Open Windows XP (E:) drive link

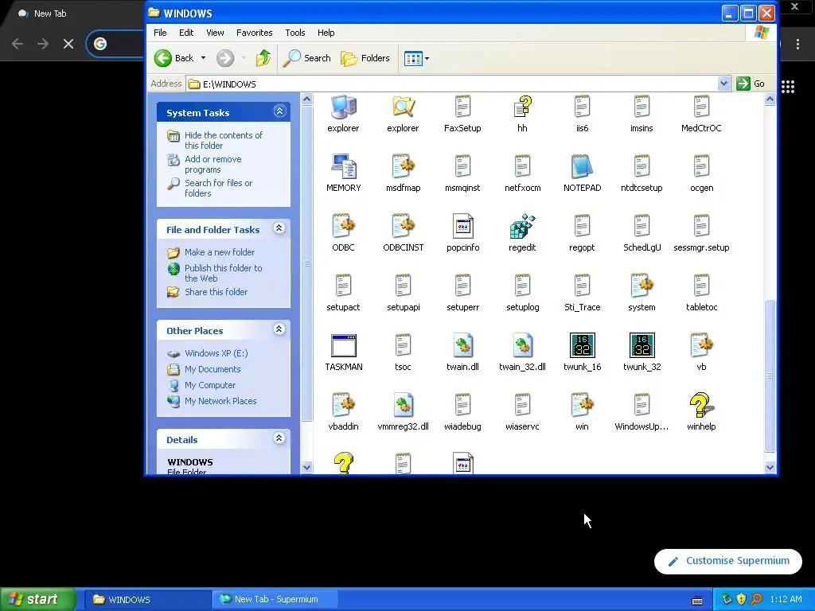pos(216,353)
